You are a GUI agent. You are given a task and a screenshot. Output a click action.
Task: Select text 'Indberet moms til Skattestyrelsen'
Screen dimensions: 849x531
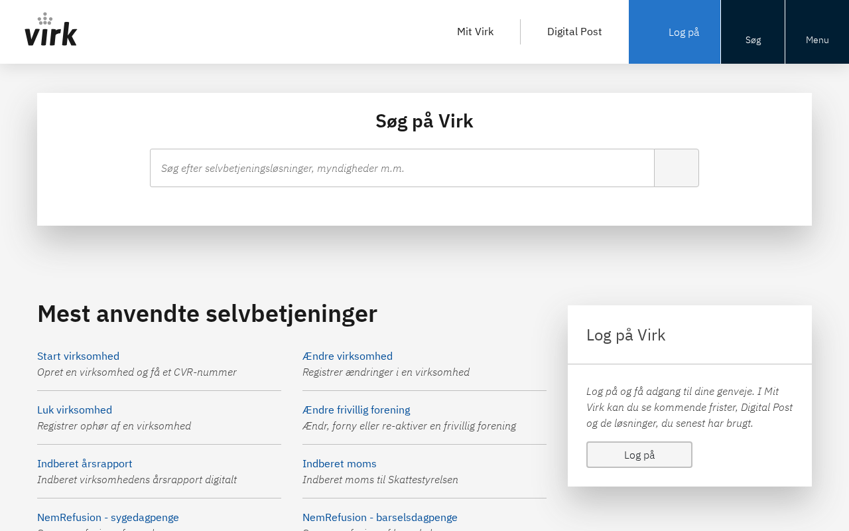pyautogui.click(x=380, y=479)
